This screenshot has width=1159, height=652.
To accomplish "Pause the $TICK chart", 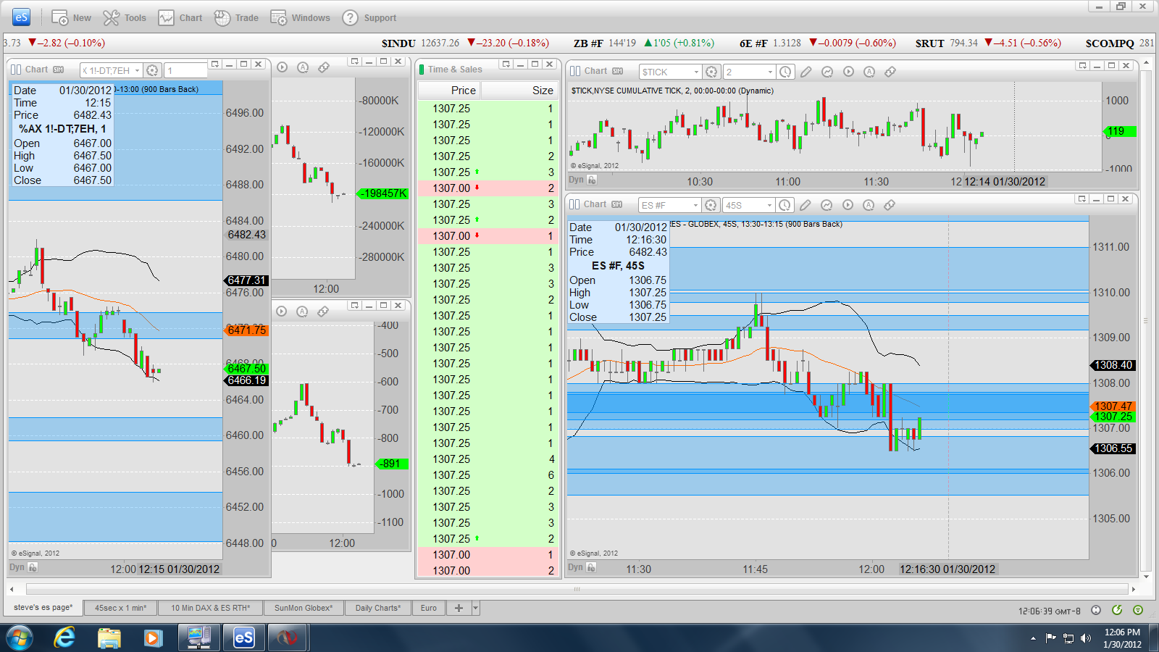I will [575, 71].
